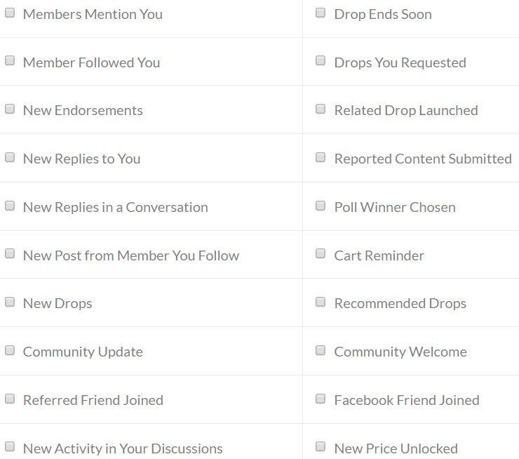Select the Recommended Drops checkbox
The width and height of the screenshot is (519, 459).
pos(321,302)
